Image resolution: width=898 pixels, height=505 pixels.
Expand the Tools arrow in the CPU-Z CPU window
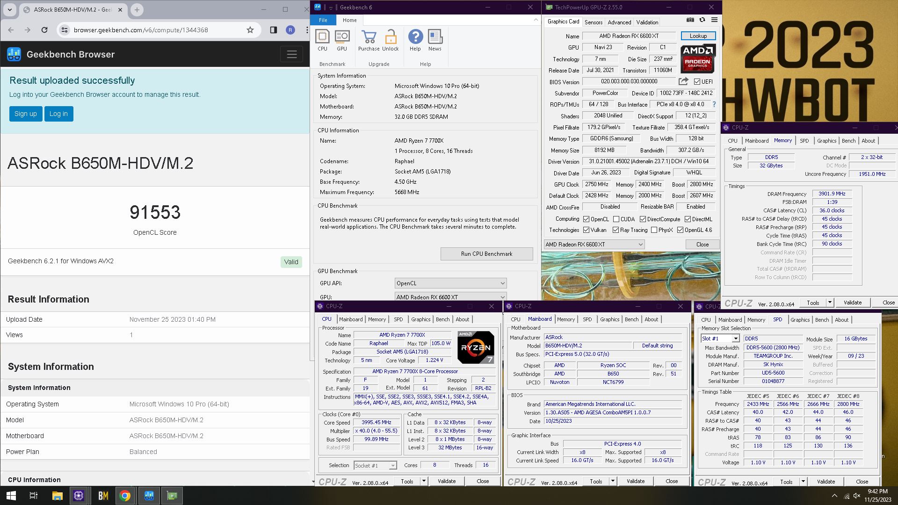[424, 481]
